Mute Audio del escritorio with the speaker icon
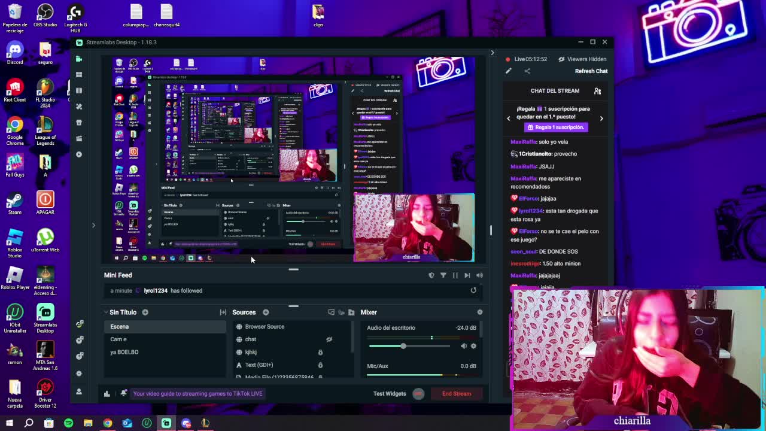This screenshot has width=766, height=431. tap(464, 346)
